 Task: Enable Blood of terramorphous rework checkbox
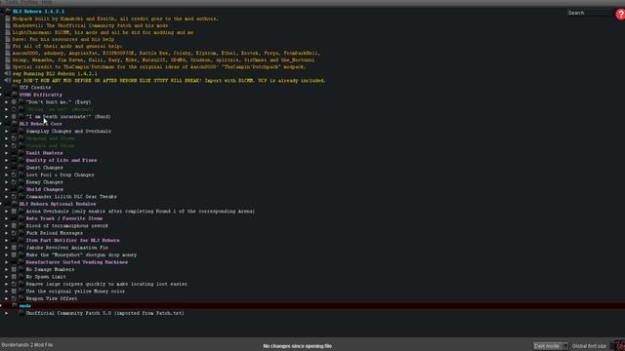point(14,225)
